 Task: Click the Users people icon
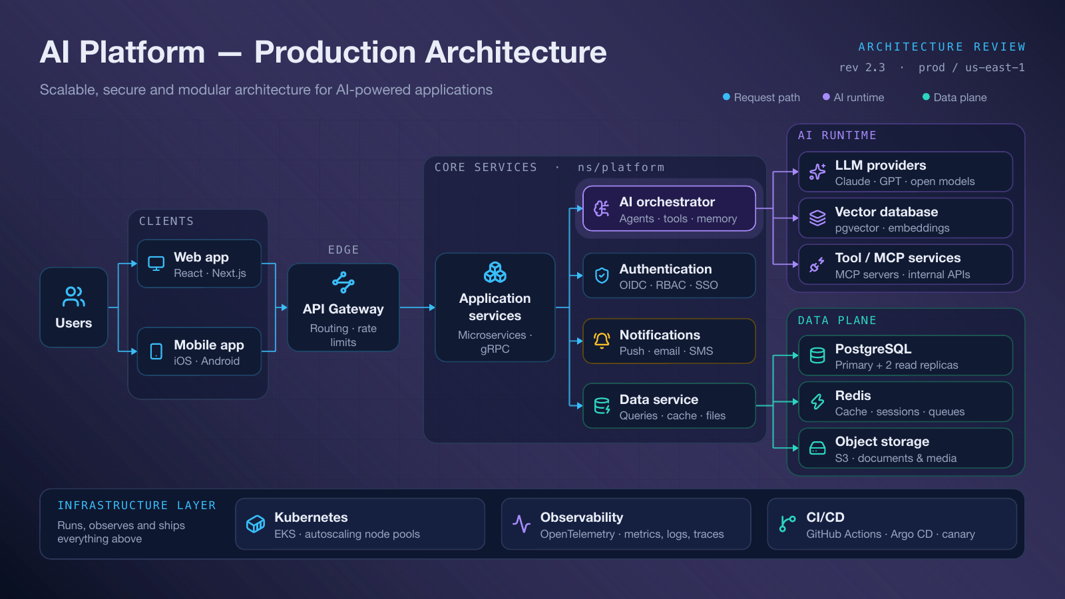pos(74,297)
